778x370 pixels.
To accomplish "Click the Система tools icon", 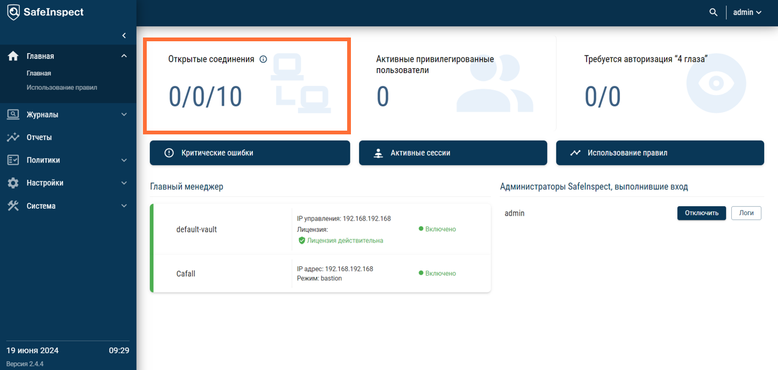I will (13, 206).
